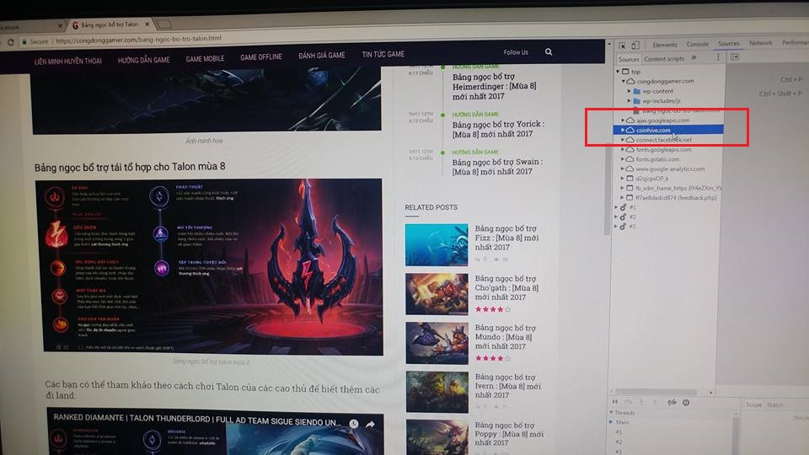809x455 pixels.
Task: Collapse the congdonggamer.com tree node
Action: [624, 82]
